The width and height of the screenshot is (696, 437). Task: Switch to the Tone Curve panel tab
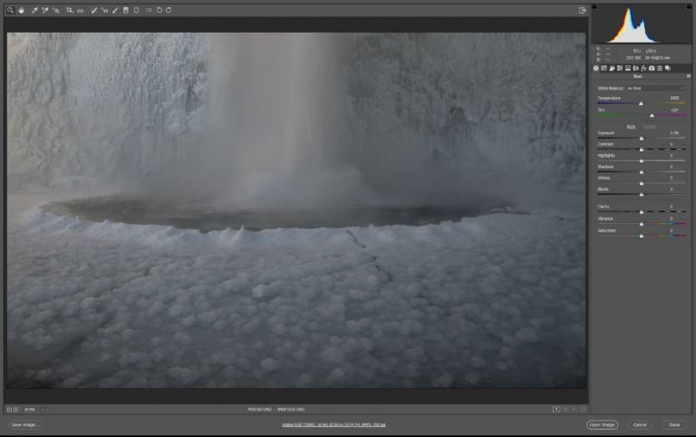(604, 68)
